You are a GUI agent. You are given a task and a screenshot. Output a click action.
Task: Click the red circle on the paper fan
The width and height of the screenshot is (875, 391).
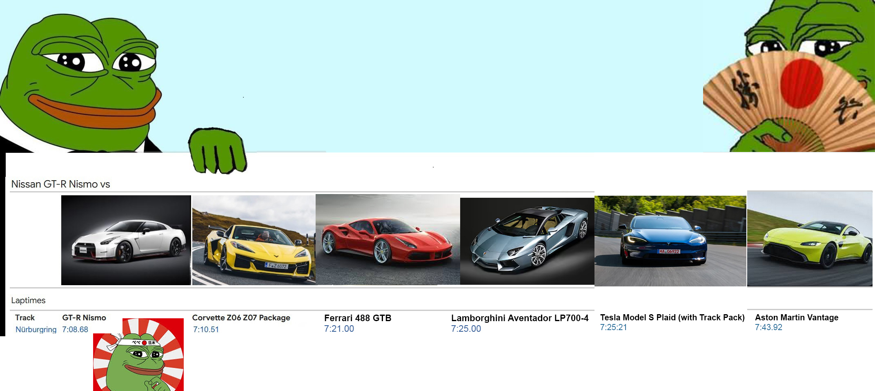802,83
